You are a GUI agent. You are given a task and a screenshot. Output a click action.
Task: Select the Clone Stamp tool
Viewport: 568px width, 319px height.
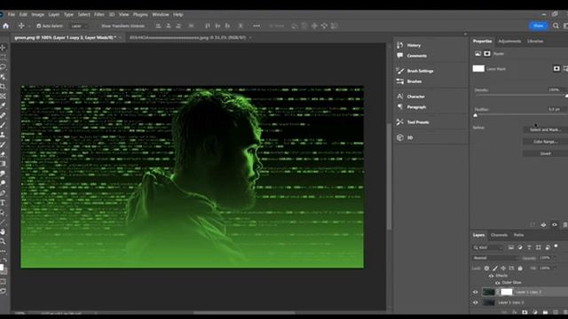pos(3,135)
